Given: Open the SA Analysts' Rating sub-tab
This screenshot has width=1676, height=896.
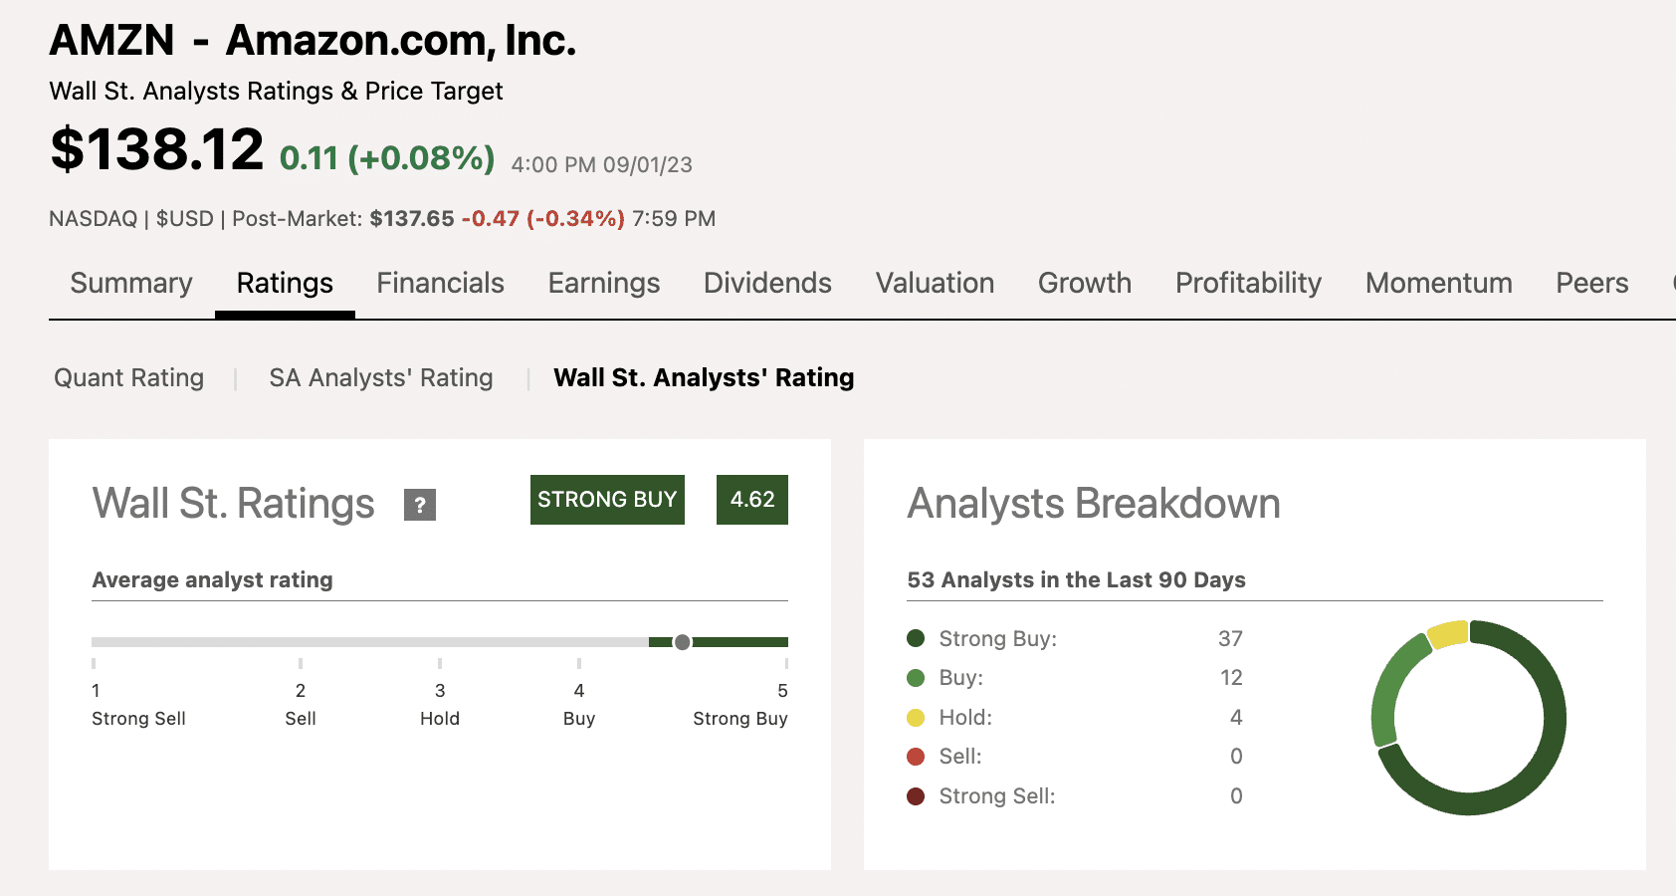Looking at the screenshot, I should coord(381,378).
